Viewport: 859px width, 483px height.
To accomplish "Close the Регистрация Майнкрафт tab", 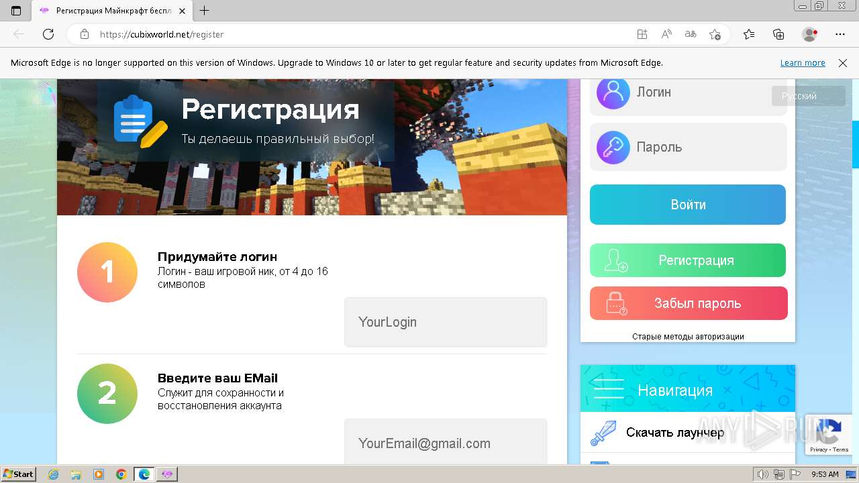I will (x=181, y=11).
